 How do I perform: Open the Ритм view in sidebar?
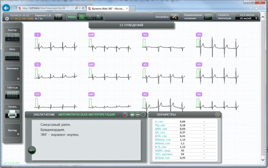point(12,55)
